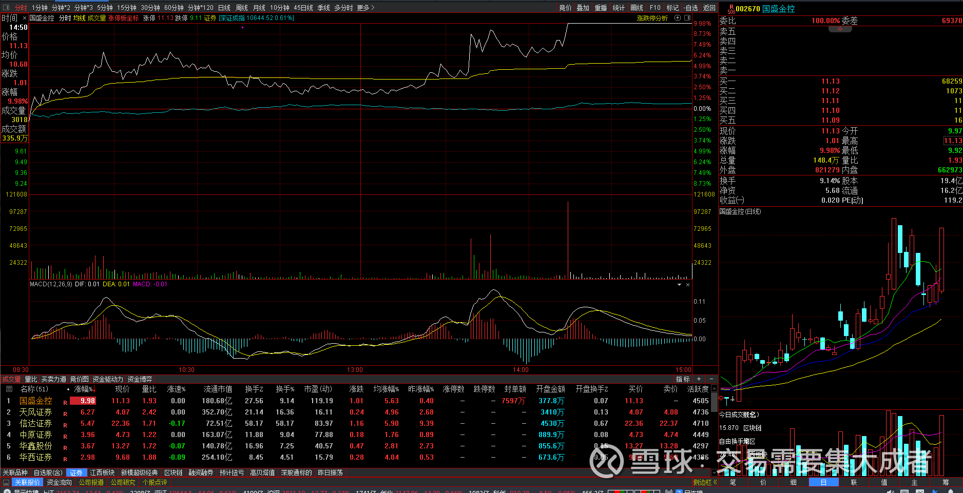Viewport: 963px width, 493px height.
Task: Click the 竞价 toolbar button
Action: point(565,8)
